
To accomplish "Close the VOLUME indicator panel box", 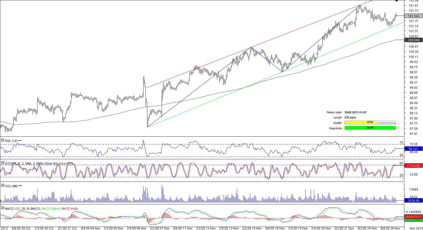I will click(3, 186).
